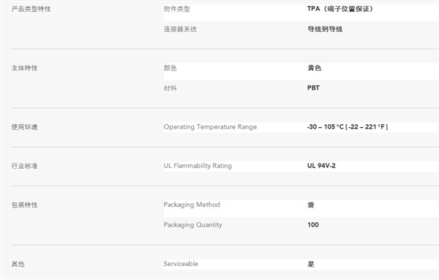Click the Packaging Quantity value 100
The width and height of the screenshot is (439, 280).
click(x=312, y=224)
